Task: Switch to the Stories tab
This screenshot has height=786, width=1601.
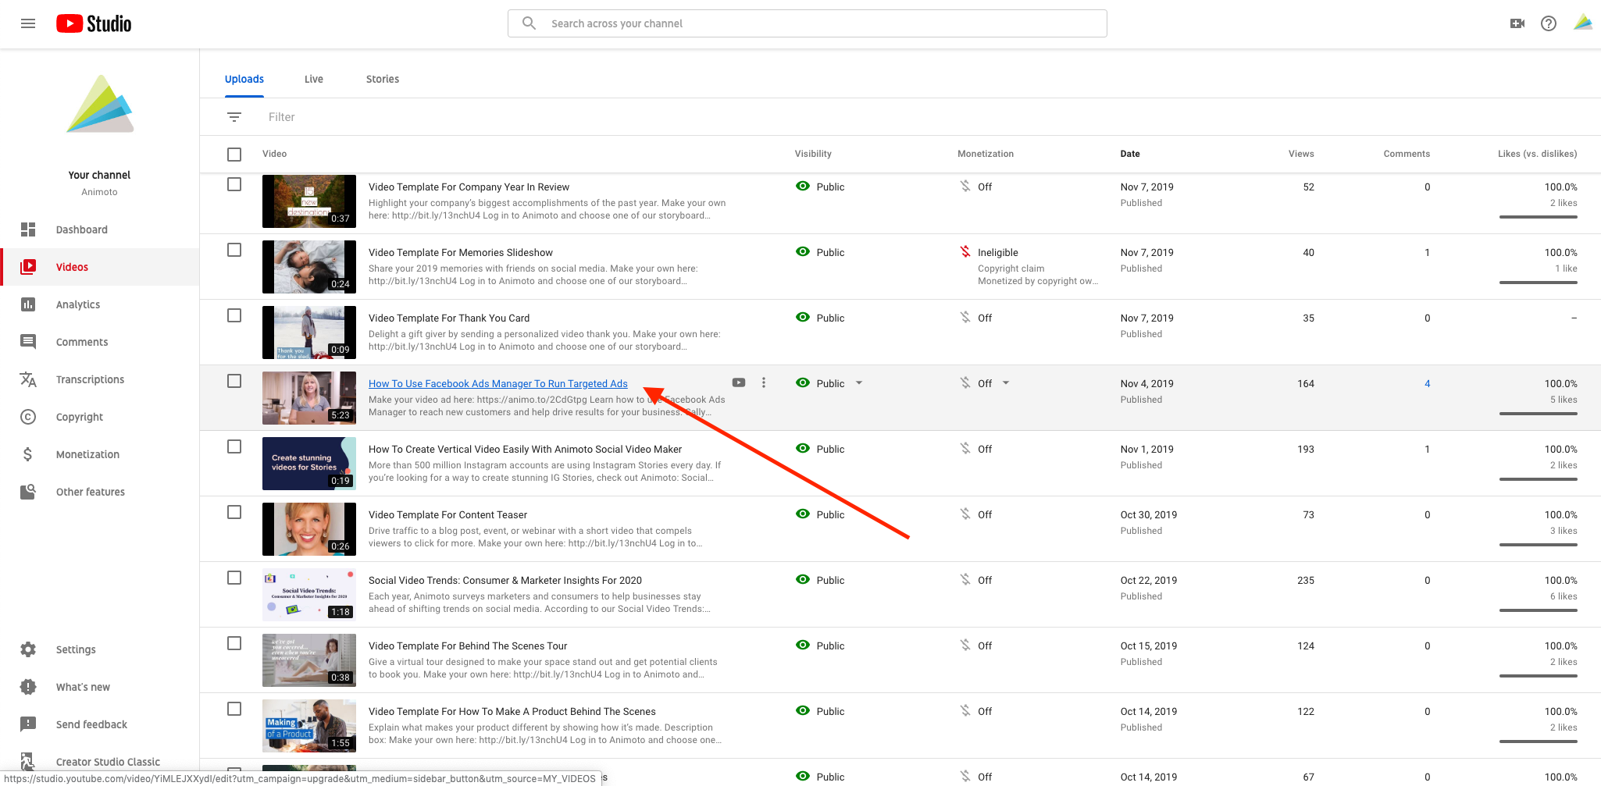Action: coord(383,79)
